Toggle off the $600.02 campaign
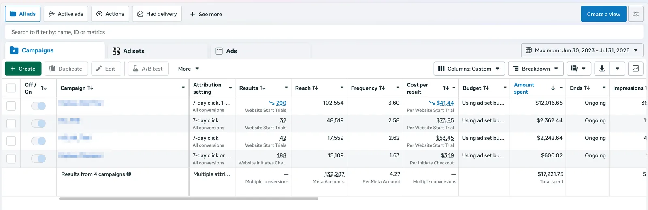 click(x=38, y=158)
